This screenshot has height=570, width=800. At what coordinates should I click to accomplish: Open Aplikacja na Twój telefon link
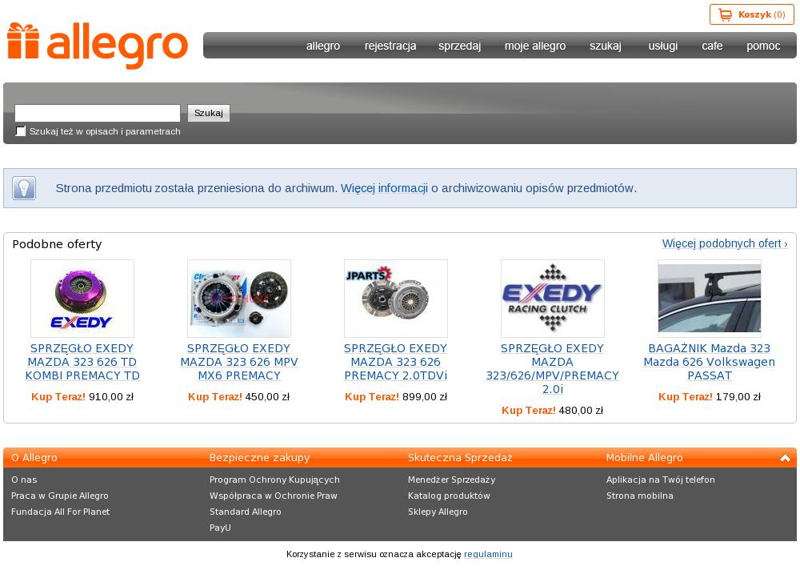(x=661, y=480)
